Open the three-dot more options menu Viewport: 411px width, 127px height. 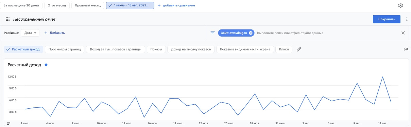[x=407, y=19]
